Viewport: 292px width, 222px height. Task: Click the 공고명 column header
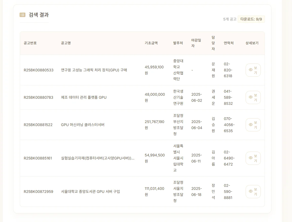(66, 43)
